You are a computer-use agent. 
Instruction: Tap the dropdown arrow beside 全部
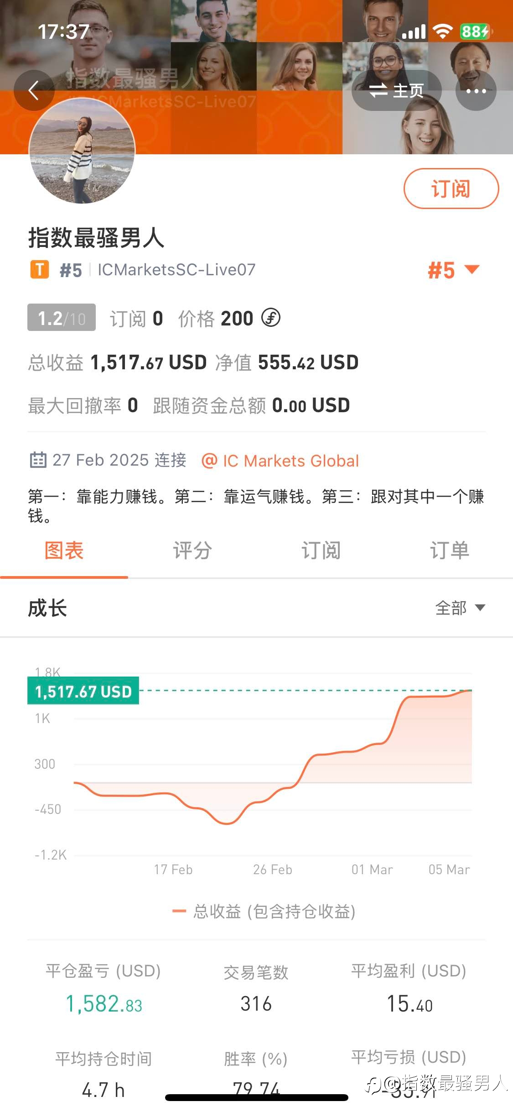[480, 608]
